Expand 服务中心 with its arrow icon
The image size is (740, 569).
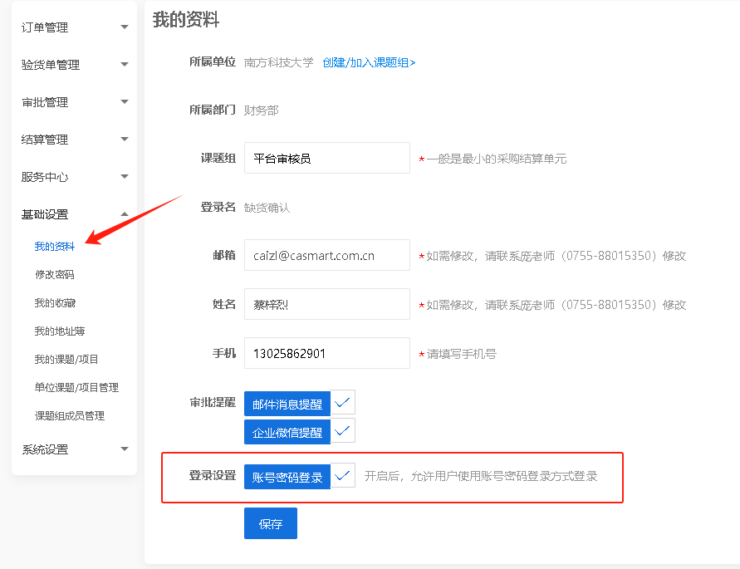pos(124,177)
